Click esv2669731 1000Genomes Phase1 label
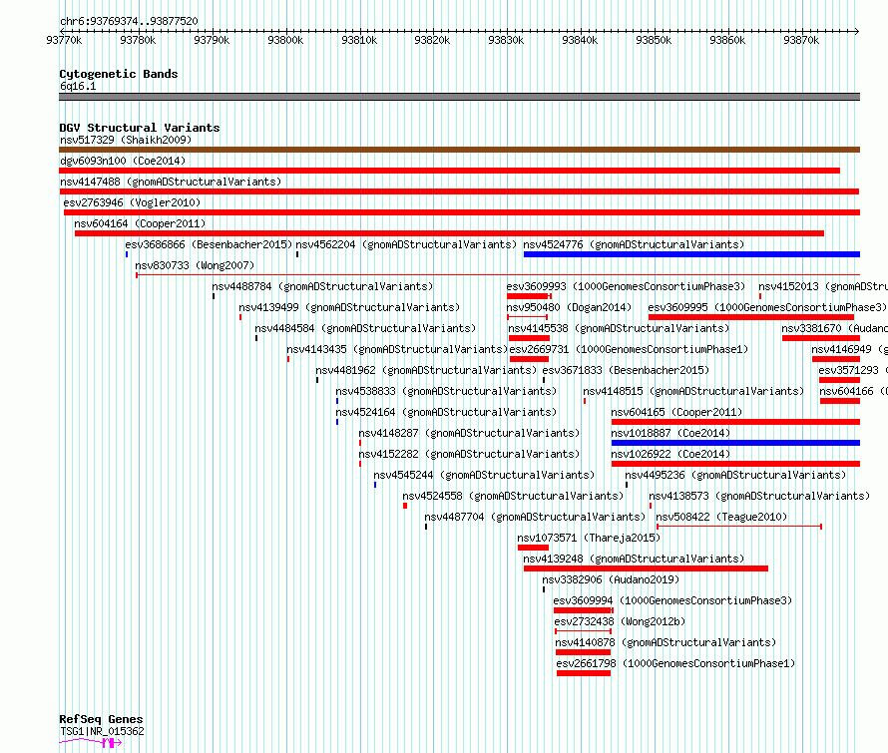This screenshot has width=888, height=753. pos(630,349)
